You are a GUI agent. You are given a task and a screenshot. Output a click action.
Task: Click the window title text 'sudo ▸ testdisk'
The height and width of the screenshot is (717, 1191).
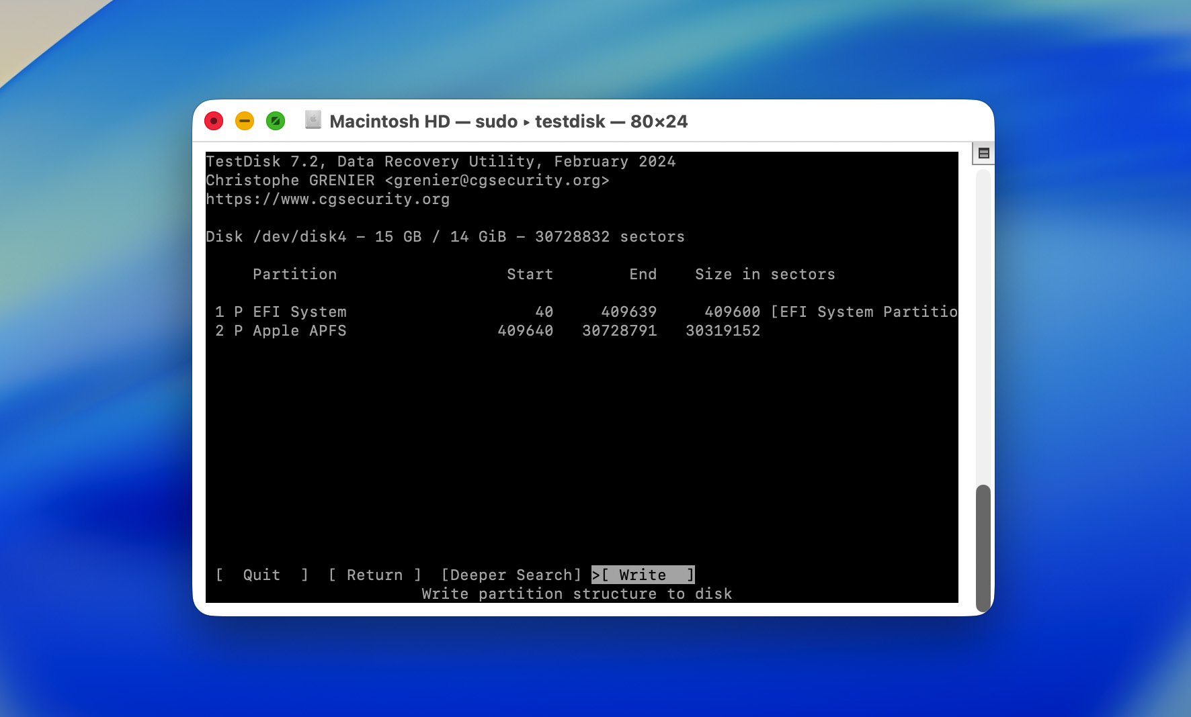pos(540,122)
